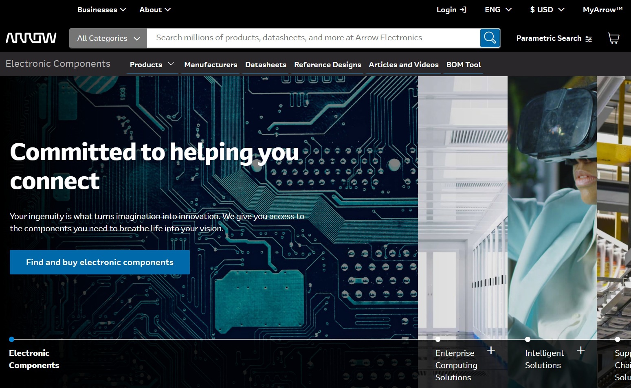Open the All Categories dropdown

click(108, 38)
